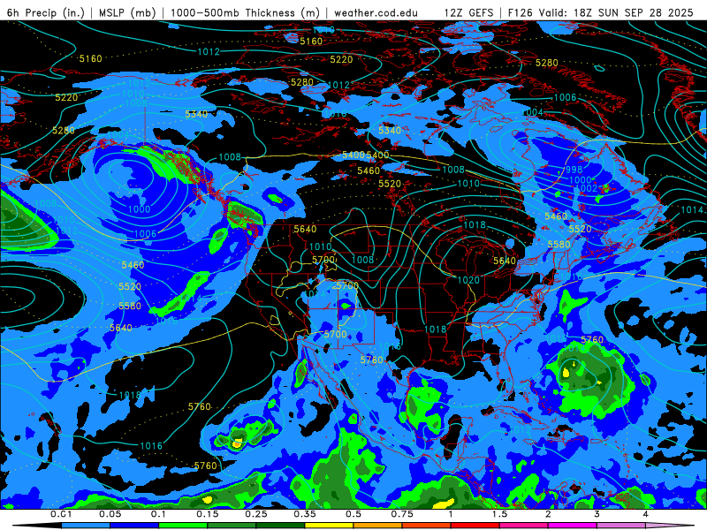Click the medium green 0.15 legend swatch
Image resolution: width=707 pixels, height=530 pixels.
[232, 526]
